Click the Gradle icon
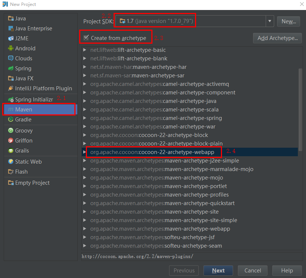The image size is (306, 278). click(x=11, y=119)
